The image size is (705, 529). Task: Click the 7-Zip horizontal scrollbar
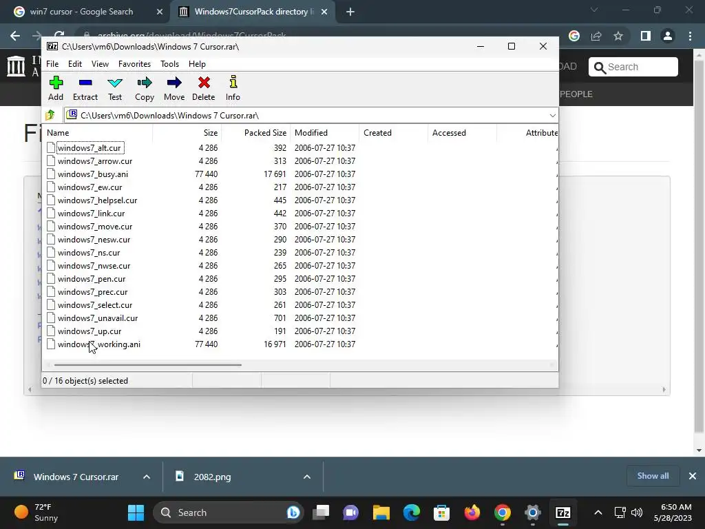coord(147,365)
